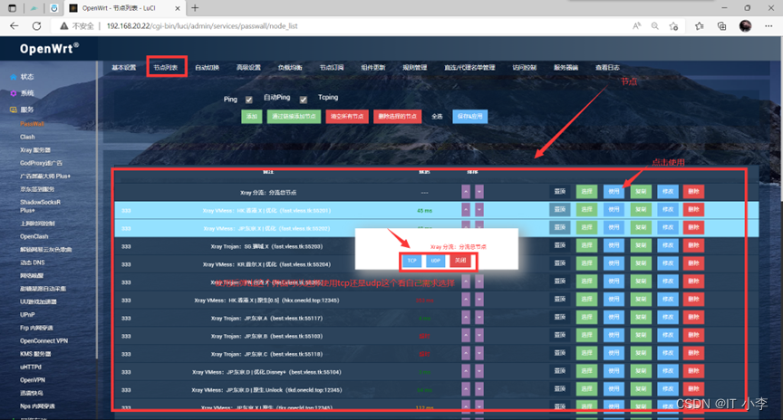Switch to the 自动切换 tab

208,67
